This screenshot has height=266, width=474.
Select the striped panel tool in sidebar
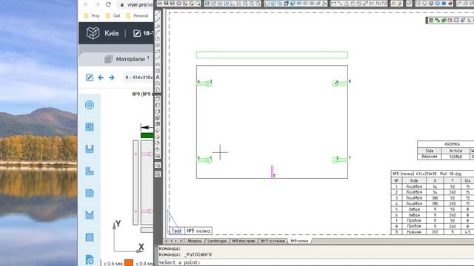(x=90, y=126)
